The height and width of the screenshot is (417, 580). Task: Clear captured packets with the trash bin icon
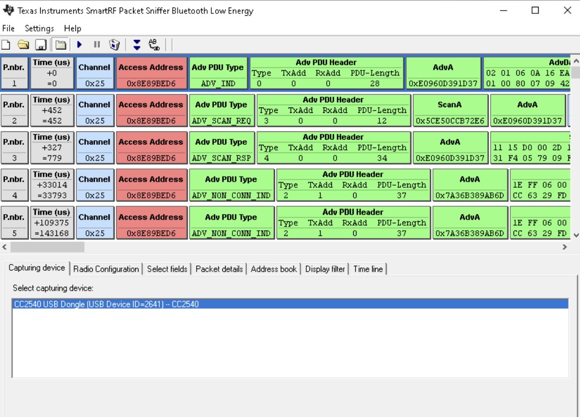115,45
